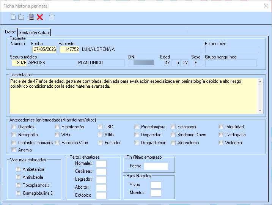Enable the Implantes mamarios checkbox
The height and width of the screenshot is (205, 272).
click(x=14, y=143)
